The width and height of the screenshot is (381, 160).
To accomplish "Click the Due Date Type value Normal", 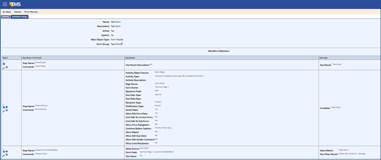I will 158,95.
